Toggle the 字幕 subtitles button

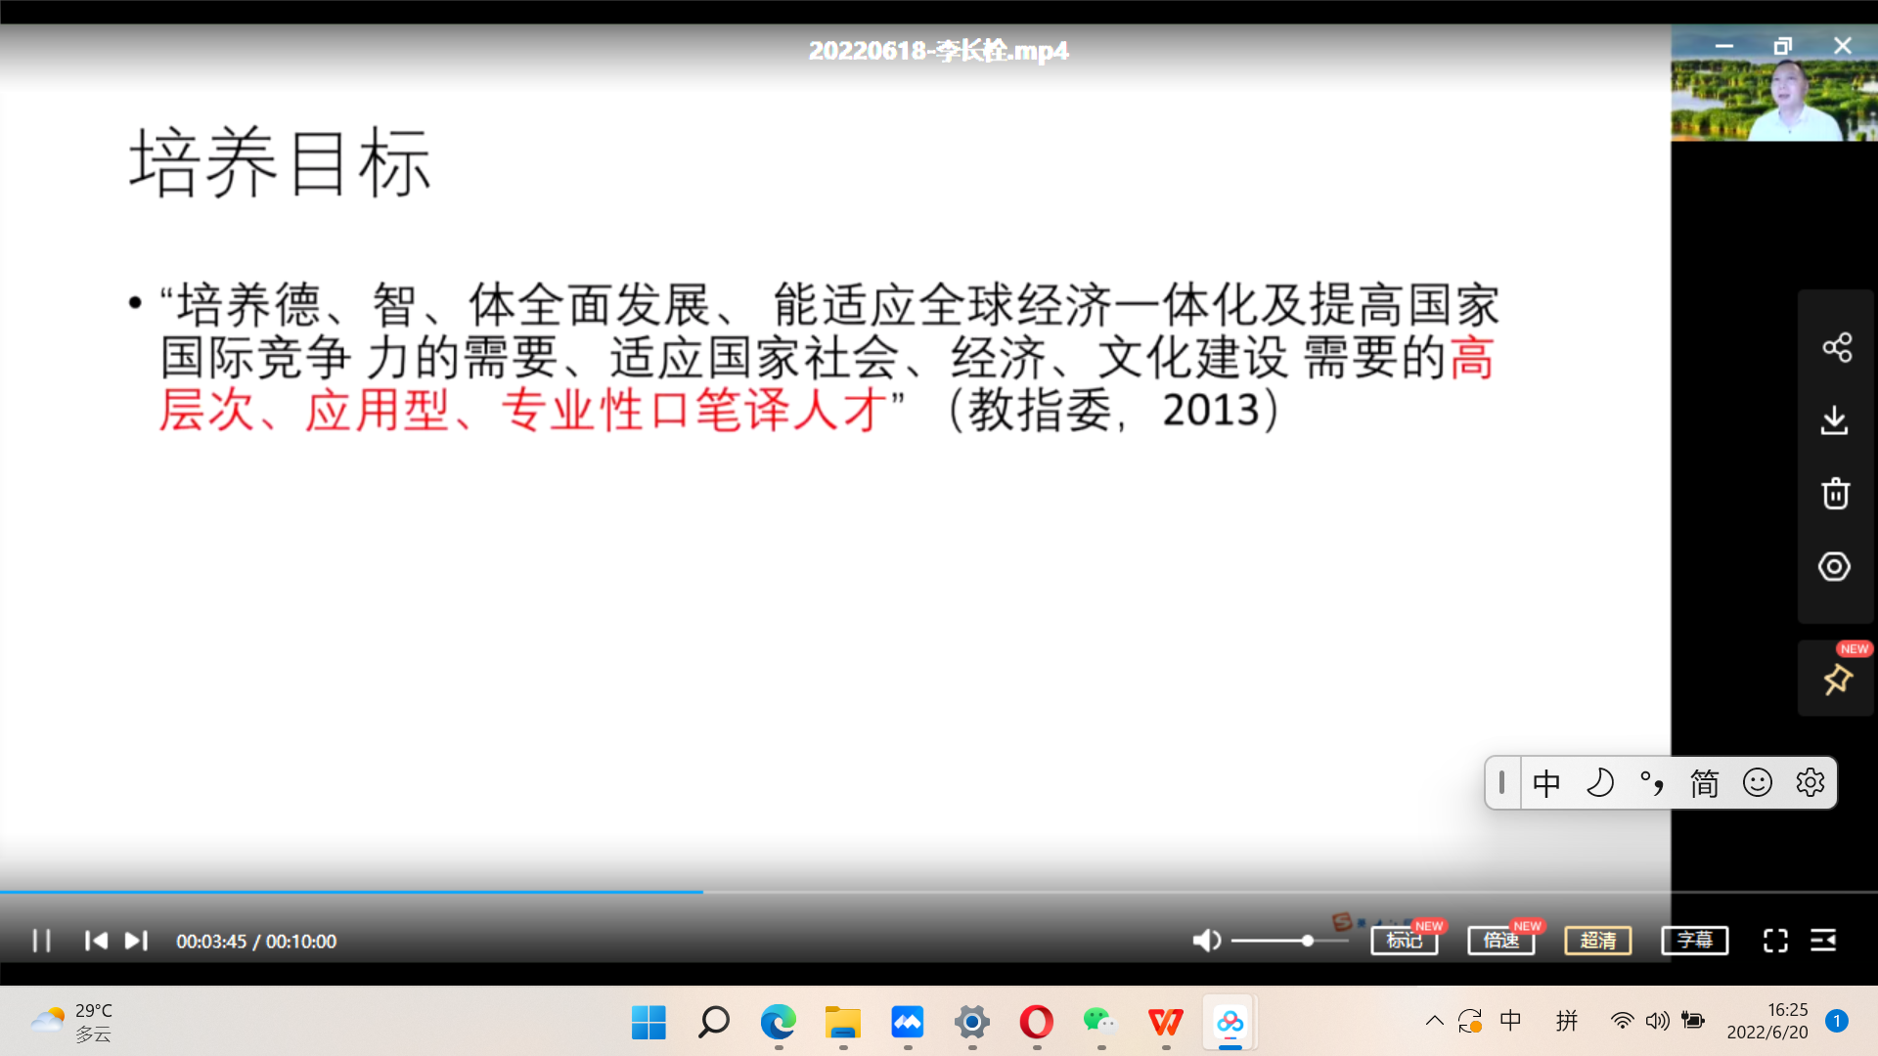pos(1694,941)
